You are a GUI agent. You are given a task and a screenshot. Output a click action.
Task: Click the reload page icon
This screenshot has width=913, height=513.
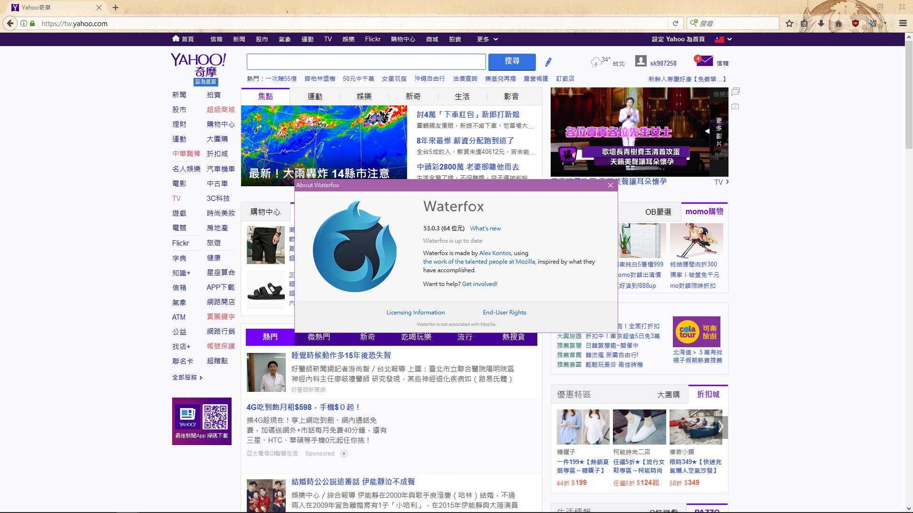[675, 23]
